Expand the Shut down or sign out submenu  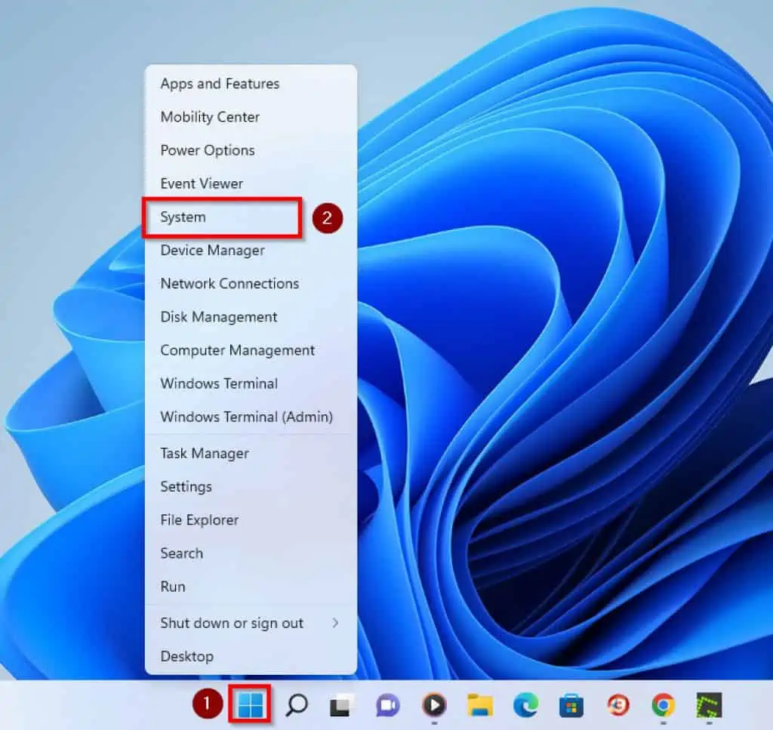232,623
